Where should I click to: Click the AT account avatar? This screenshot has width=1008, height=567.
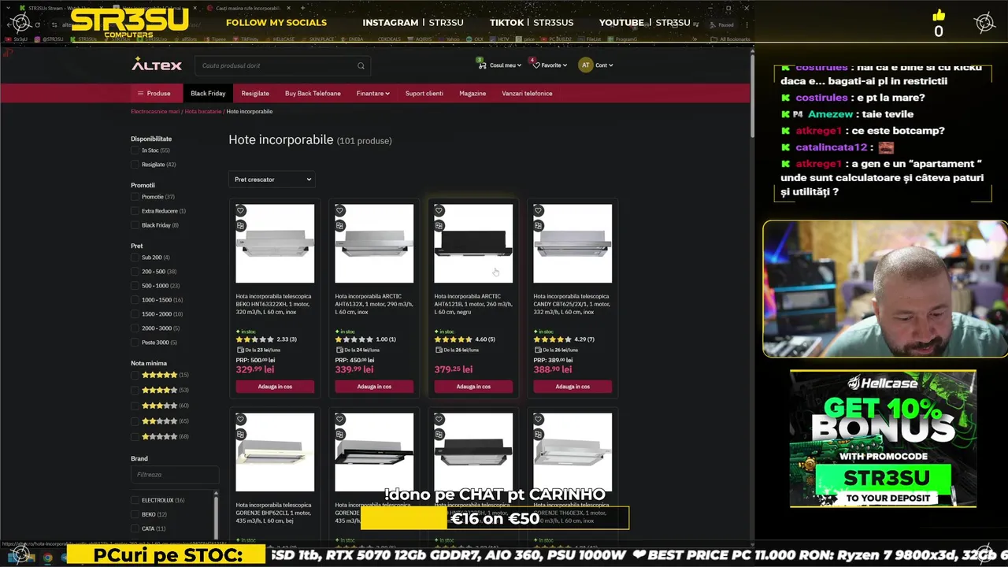point(585,65)
